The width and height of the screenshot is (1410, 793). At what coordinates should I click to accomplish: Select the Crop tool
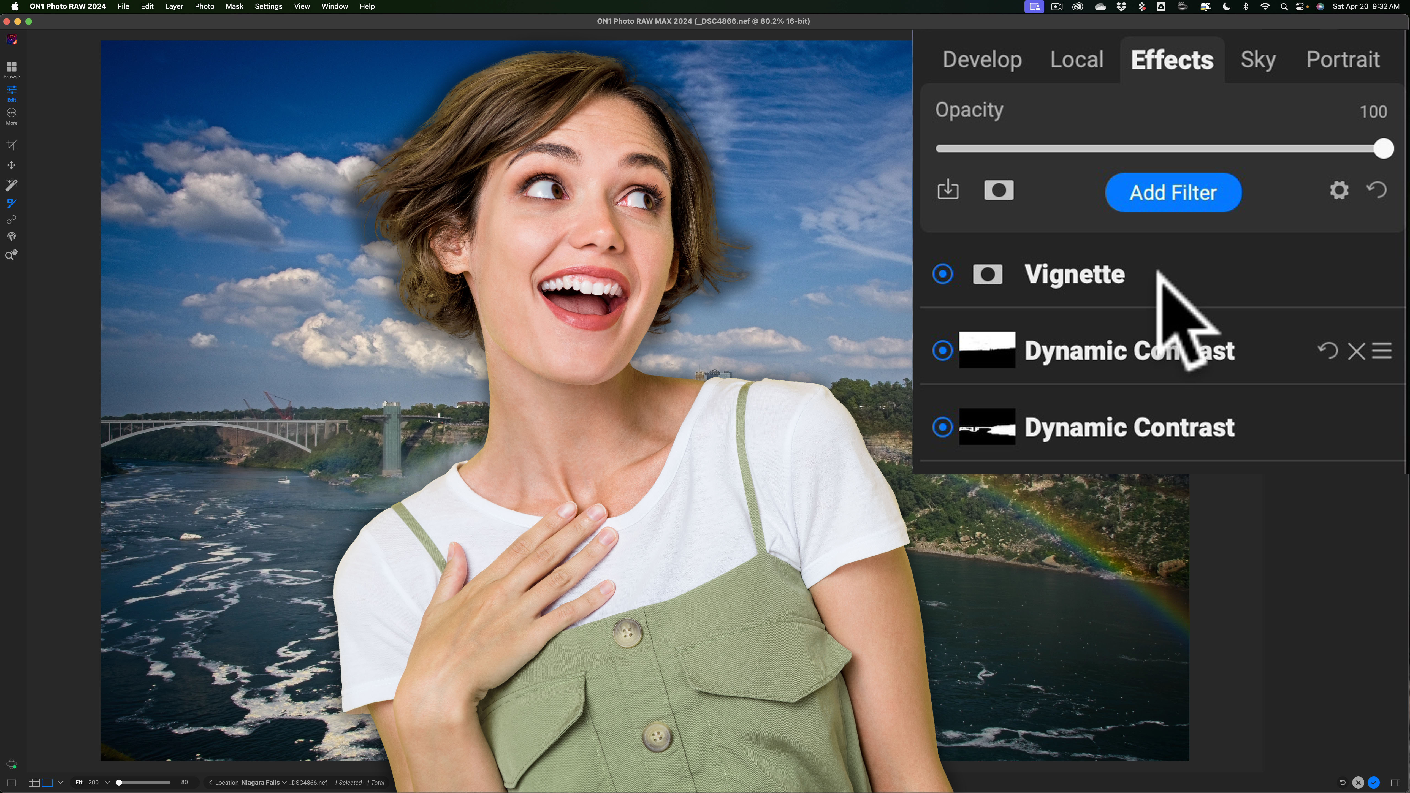[11, 145]
